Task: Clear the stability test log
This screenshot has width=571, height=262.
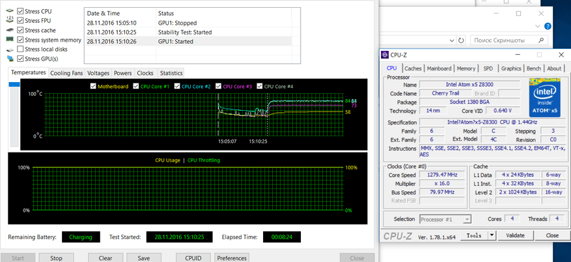Action: [x=105, y=257]
